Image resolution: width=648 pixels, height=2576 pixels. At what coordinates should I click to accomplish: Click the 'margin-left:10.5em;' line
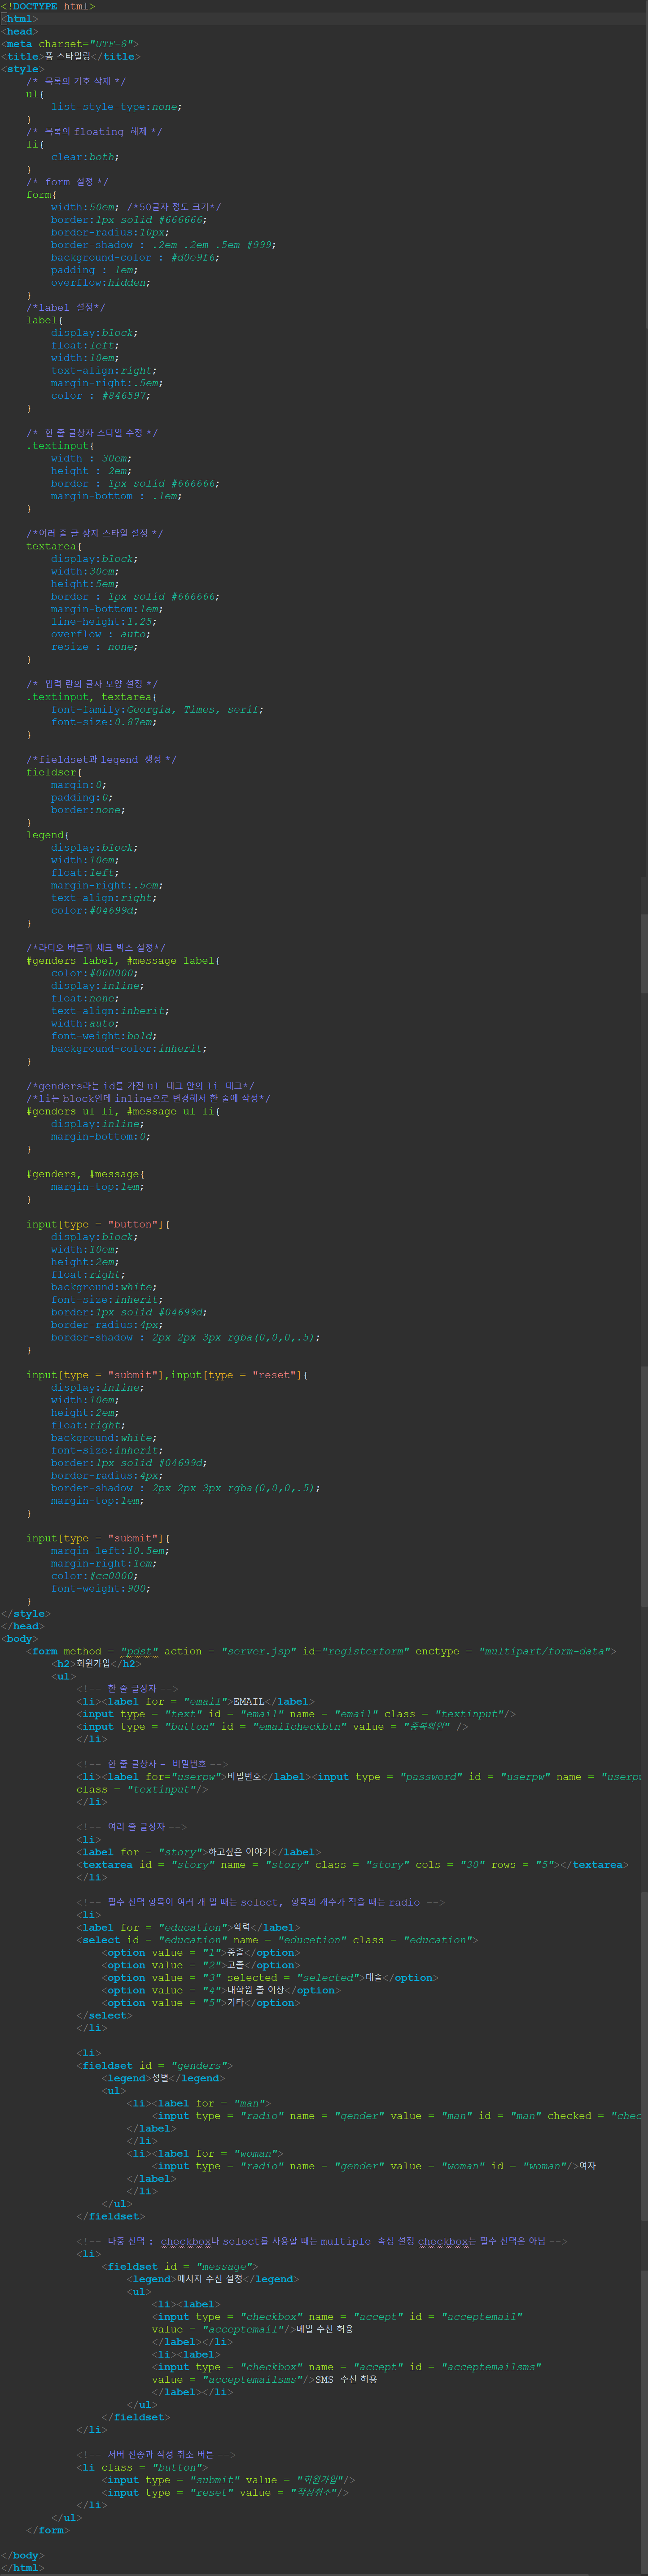pyautogui.click(x=110, y=1551)
